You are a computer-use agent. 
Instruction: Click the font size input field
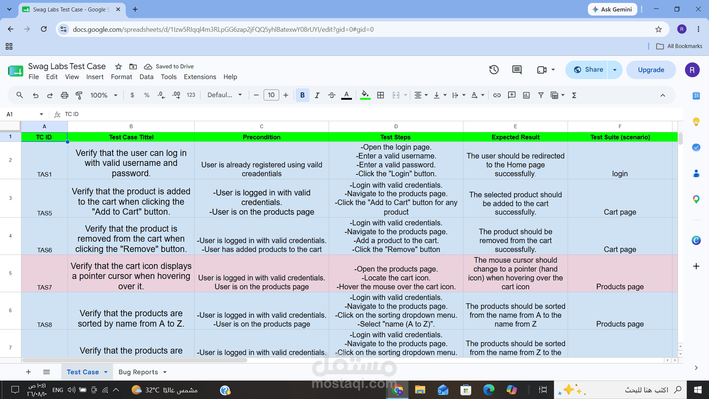(271, 95)
